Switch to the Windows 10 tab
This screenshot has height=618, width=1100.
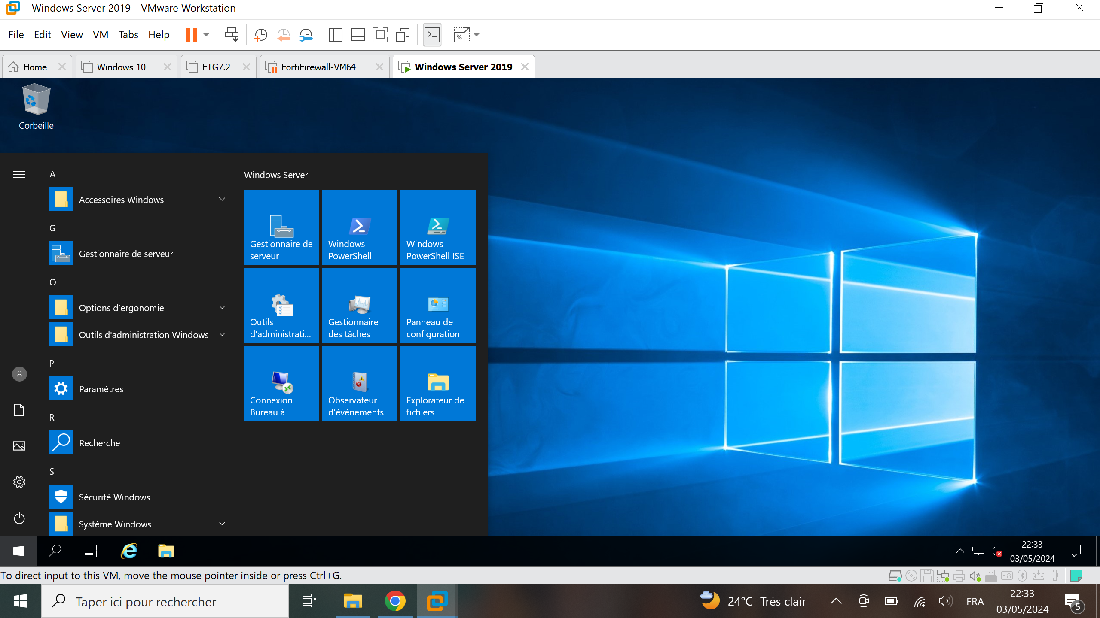pos(122,67)
